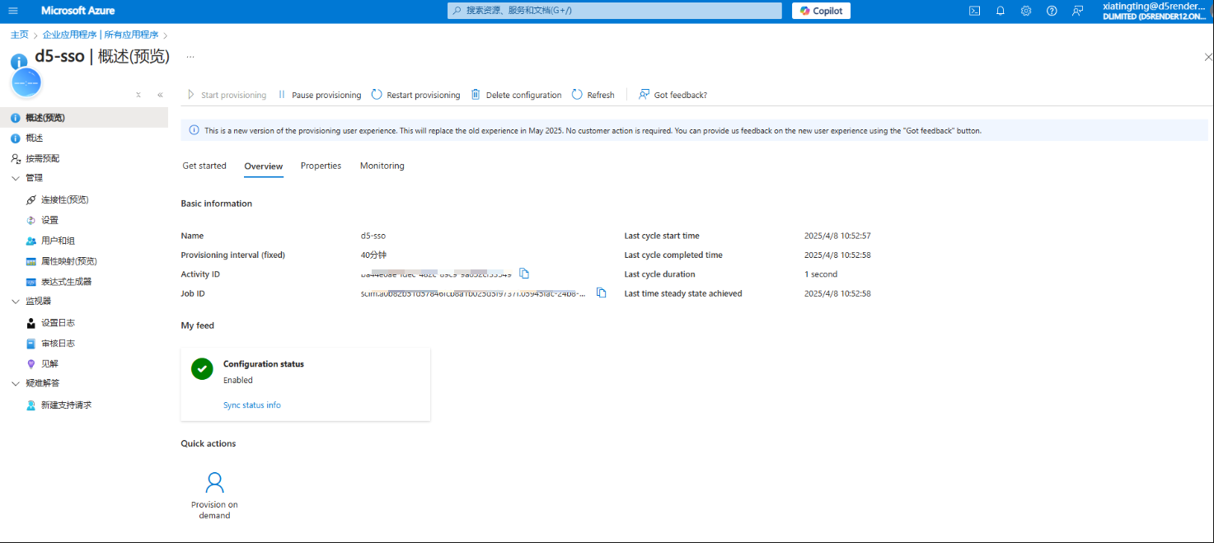The width and height of the screenshot is (1214, 543).
Task: Open the Sync status info link
Action: coord(251,405)
